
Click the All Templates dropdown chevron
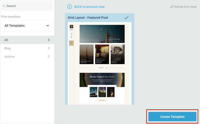click(48, 26)
